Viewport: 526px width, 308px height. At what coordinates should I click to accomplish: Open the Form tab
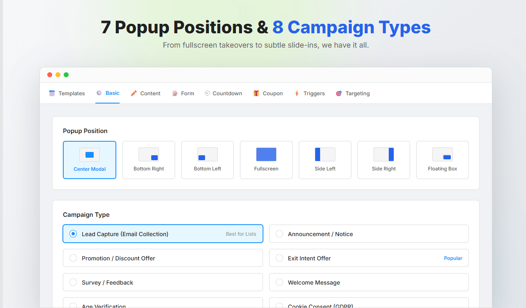tap(183, 93)
